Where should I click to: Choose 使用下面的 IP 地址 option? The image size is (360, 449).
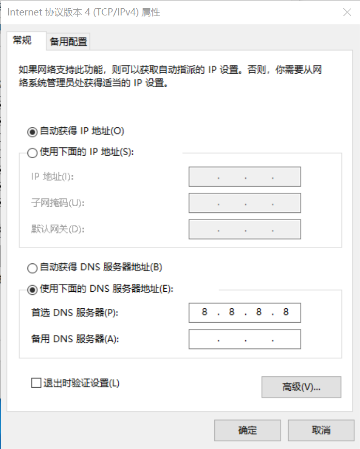click(x=33, y=153)
